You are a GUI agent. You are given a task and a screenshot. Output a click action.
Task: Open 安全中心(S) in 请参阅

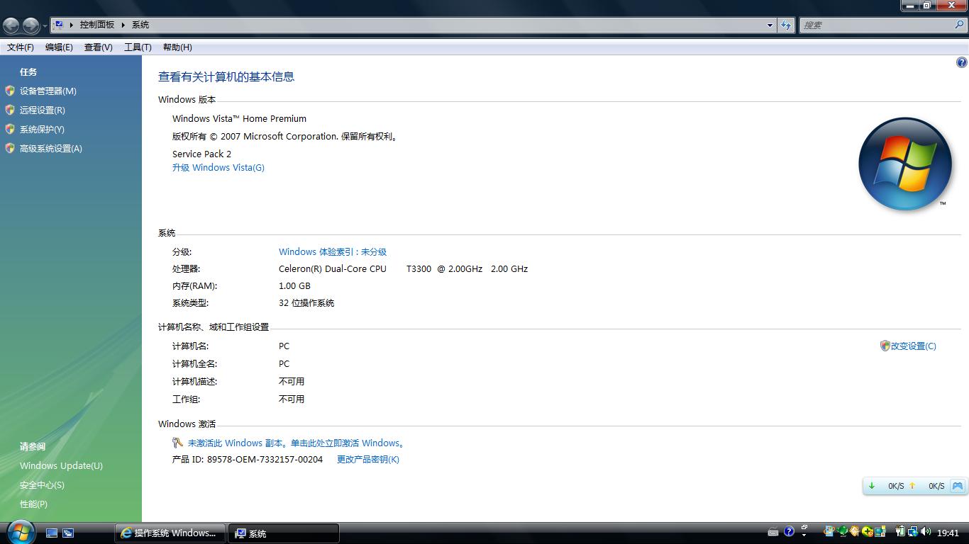point(42,484)
